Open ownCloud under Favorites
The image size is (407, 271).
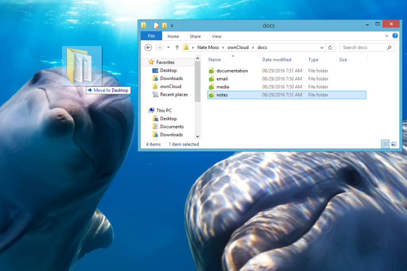(171, 86)
